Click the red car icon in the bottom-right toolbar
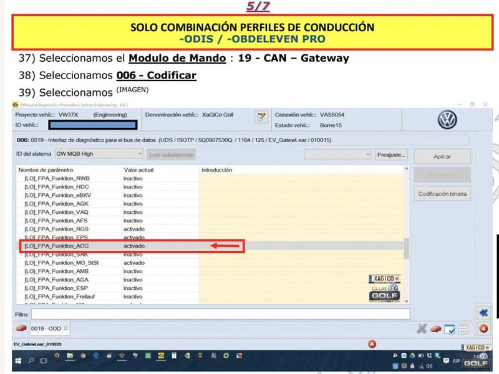Viewport: 499px width, 374px height. tap(435, 329)
